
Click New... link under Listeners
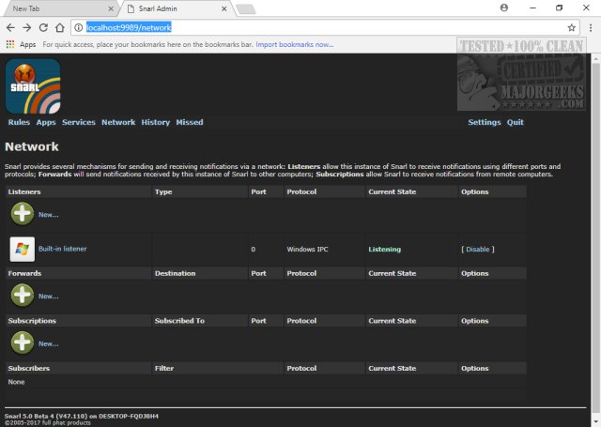pos(48,215)
